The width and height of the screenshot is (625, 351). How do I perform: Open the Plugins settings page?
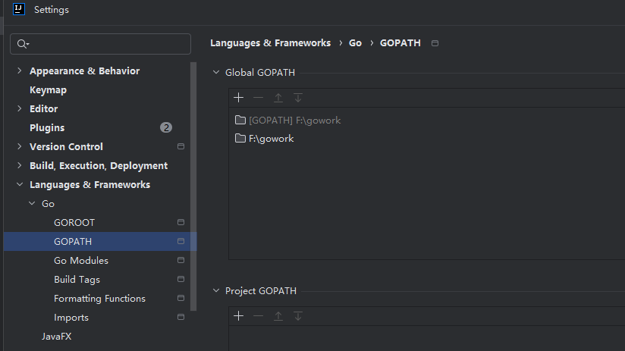[47, 128]
